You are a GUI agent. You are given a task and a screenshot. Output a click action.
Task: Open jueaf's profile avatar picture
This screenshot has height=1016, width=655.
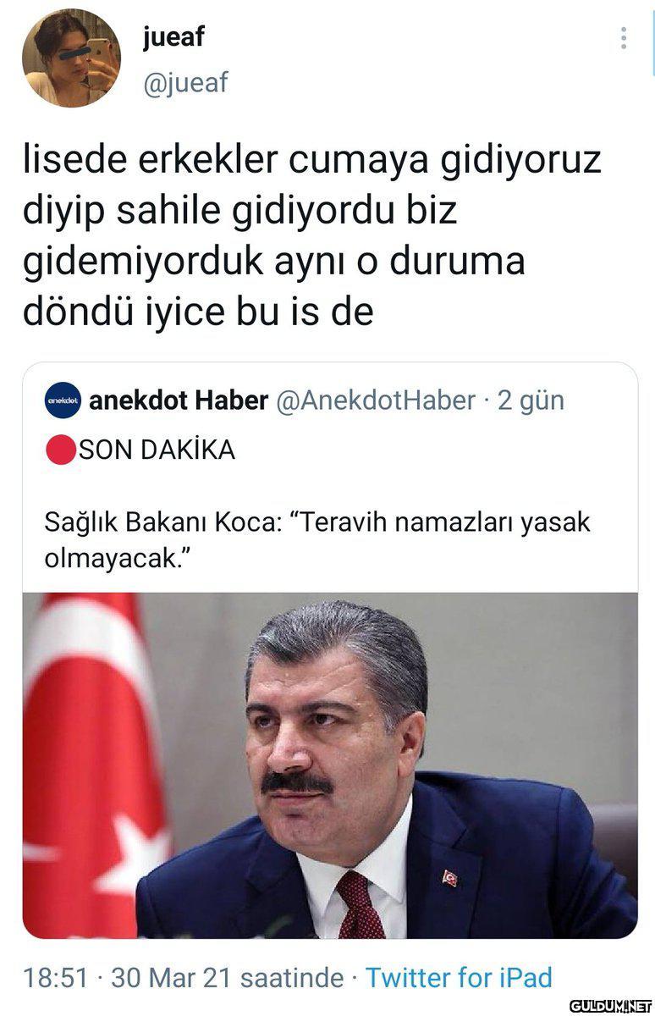tap(71, 58)
